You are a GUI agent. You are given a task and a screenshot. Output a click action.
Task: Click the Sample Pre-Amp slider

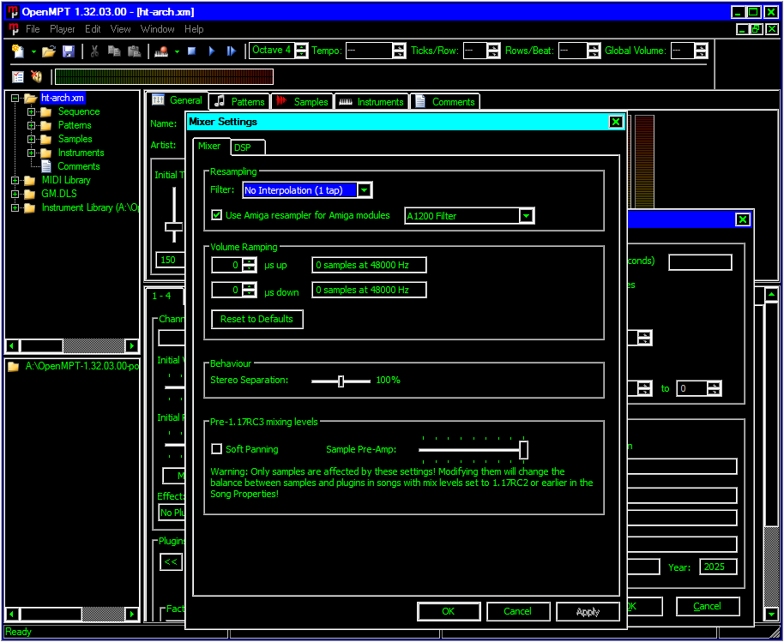tap(473, 449)
